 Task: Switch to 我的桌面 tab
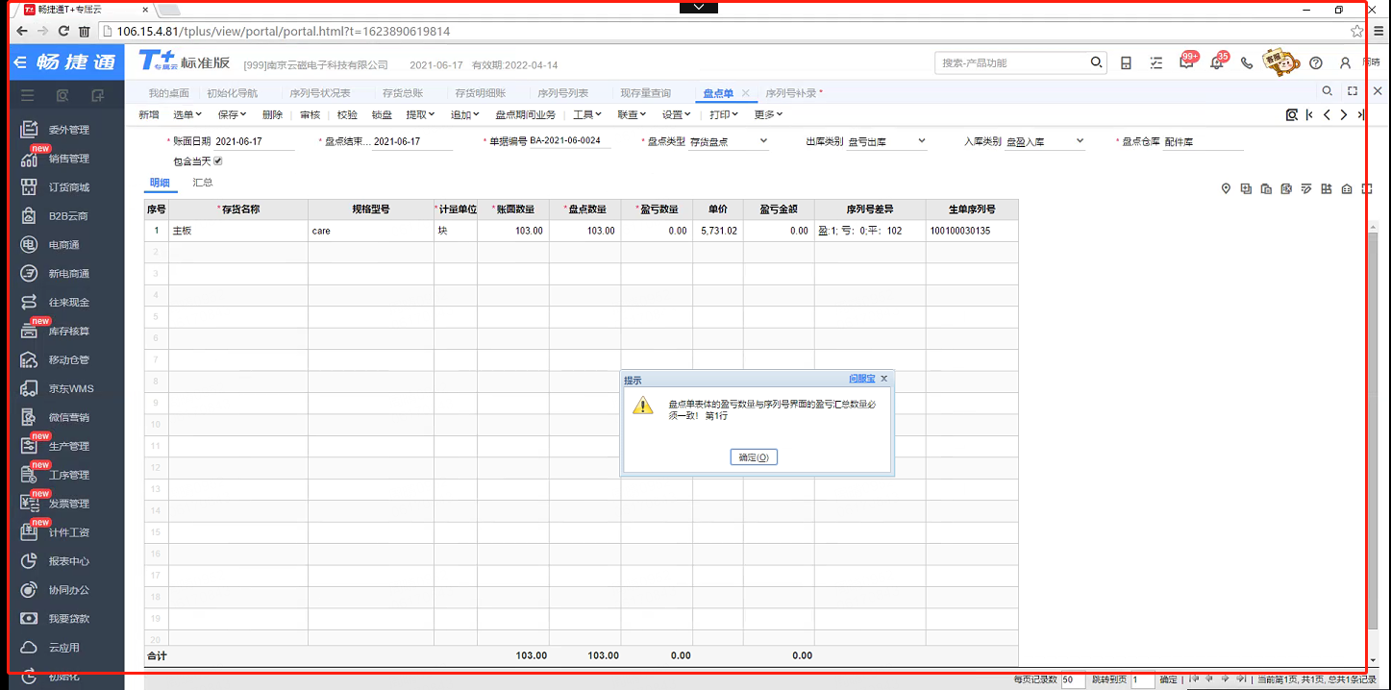click(169, 93)
